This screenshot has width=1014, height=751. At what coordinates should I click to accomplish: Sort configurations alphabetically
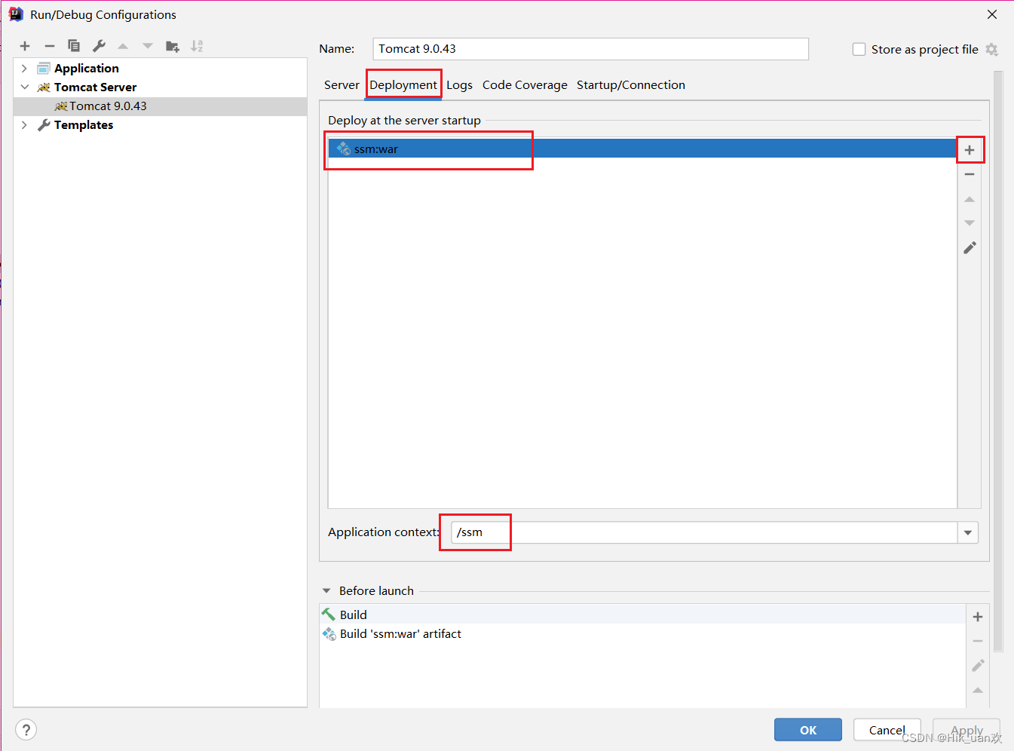pos(197,46)
